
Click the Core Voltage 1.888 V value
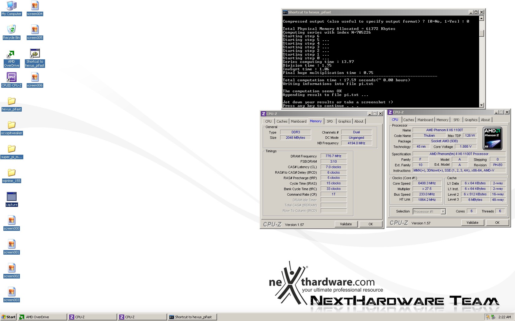point(466,146)
